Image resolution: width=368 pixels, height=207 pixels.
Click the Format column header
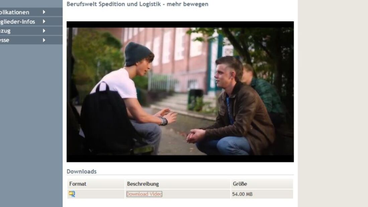[x=78, y=184]
